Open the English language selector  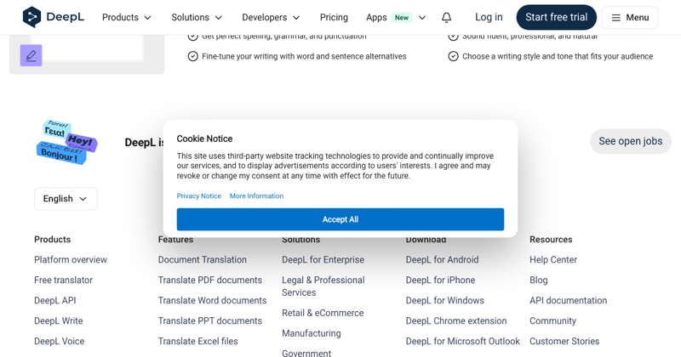(x=66, y=199)
